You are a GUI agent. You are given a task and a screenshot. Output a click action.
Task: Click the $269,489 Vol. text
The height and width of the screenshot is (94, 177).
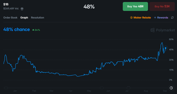pyautogui.click(x=11, y=9)
